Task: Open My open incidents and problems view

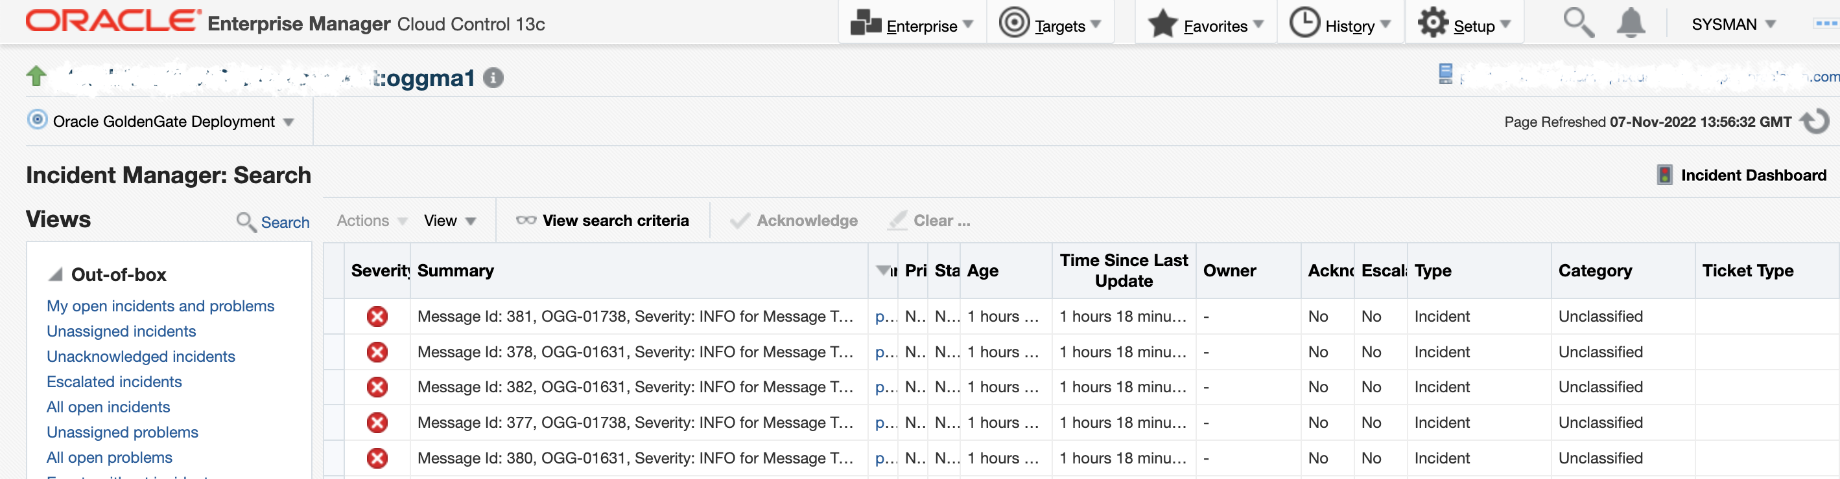Action: point(160,307)
